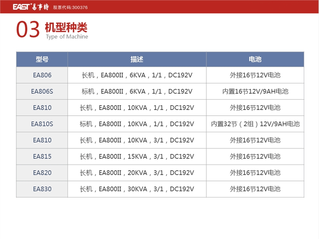Select battery cell 内置32节（2组）12V/9AH电池

point(255,124)
